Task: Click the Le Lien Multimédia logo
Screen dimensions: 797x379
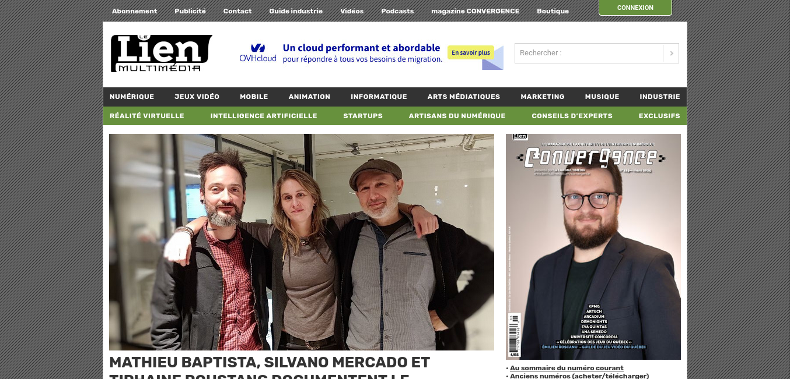Action: [x=161, y=54]
